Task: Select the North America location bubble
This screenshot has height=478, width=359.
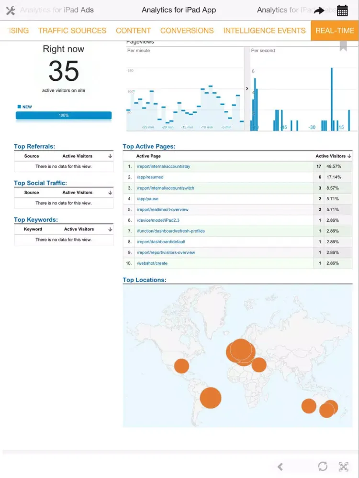Action: (181, 366)
